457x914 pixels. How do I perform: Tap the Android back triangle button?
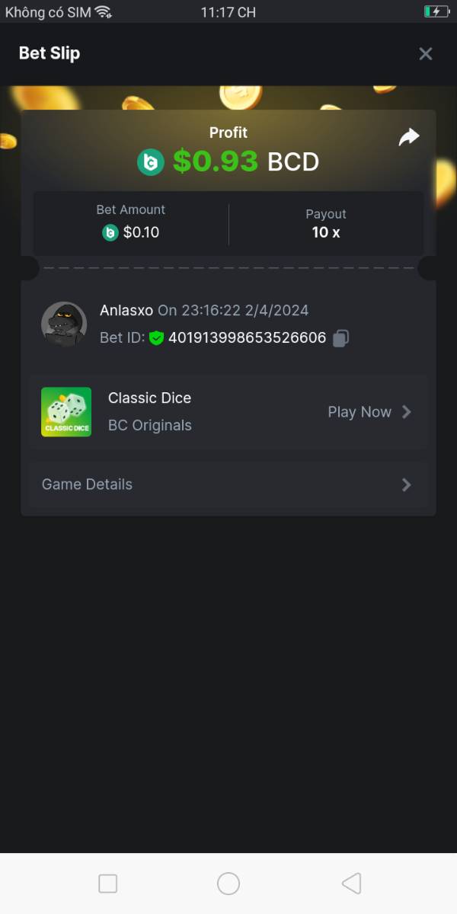click(351, 884)
